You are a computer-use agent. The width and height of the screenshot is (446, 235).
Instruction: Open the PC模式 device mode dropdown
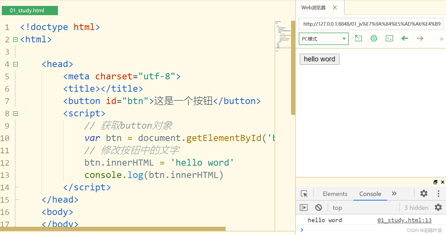(x=324, y=39)
